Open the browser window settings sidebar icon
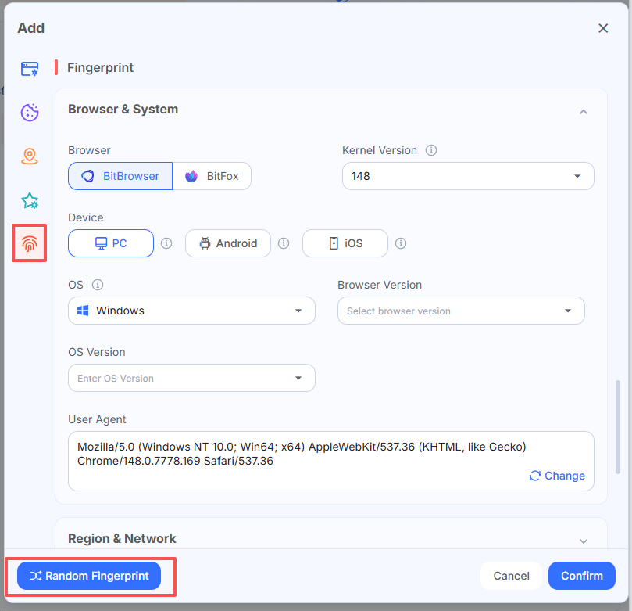The height and width of the screenshot is (611, 632). point(30,69)
